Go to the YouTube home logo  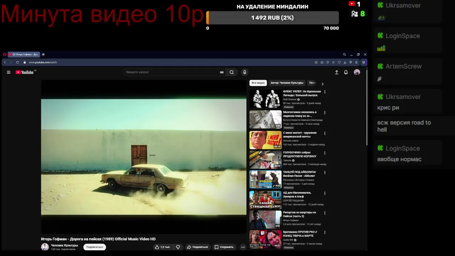[25, 72]
